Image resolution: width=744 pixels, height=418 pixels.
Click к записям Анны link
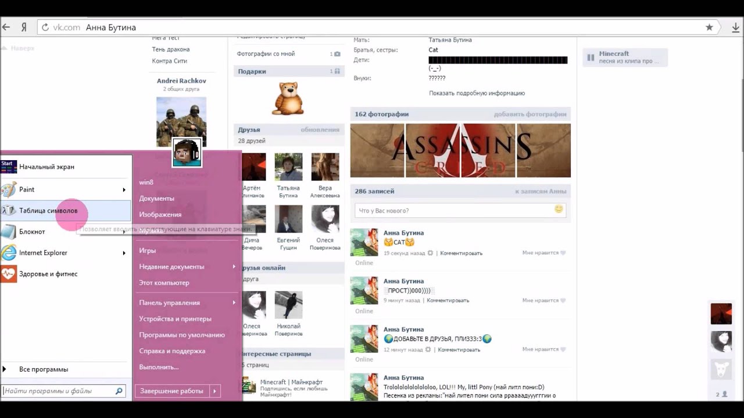coord(541,191)
